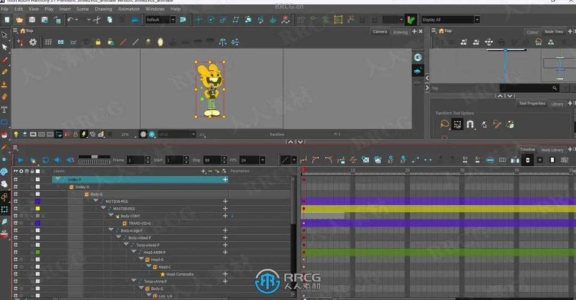The height and width of the screenshot is (300, 576).
Task: Collapse the Smilez-P layer tree
Action: pyautogui.click(x=58, y=179)
